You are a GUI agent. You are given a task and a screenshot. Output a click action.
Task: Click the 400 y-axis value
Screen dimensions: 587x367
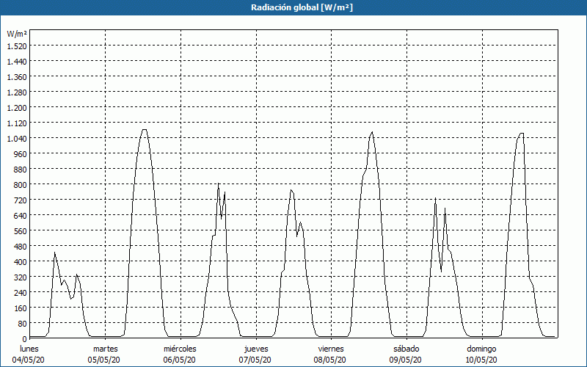[20, 262]
